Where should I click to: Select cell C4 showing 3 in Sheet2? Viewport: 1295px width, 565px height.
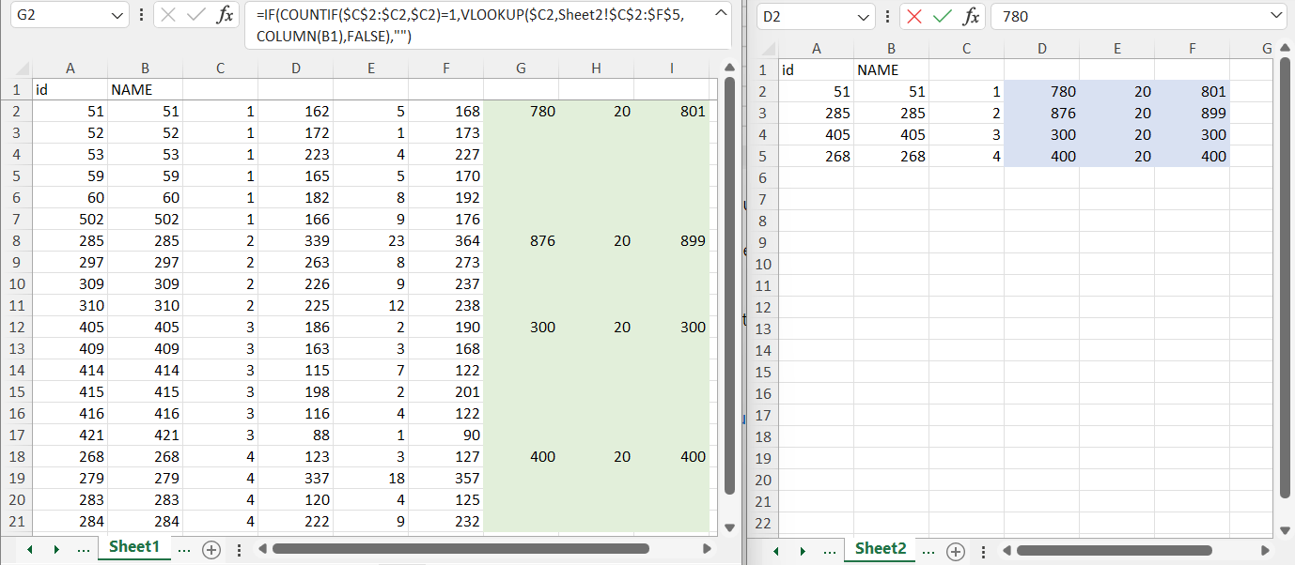tap(966, 134)
